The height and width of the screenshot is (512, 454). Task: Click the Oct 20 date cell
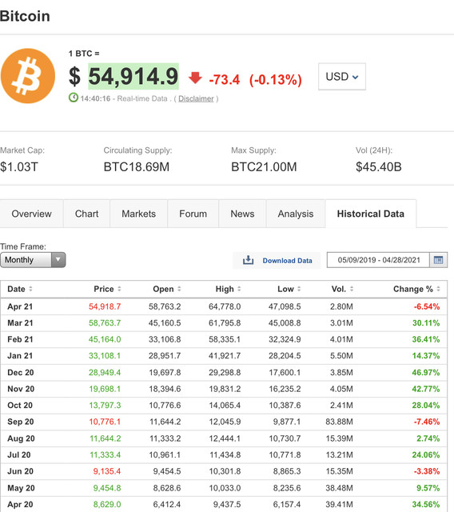point(20,406)
